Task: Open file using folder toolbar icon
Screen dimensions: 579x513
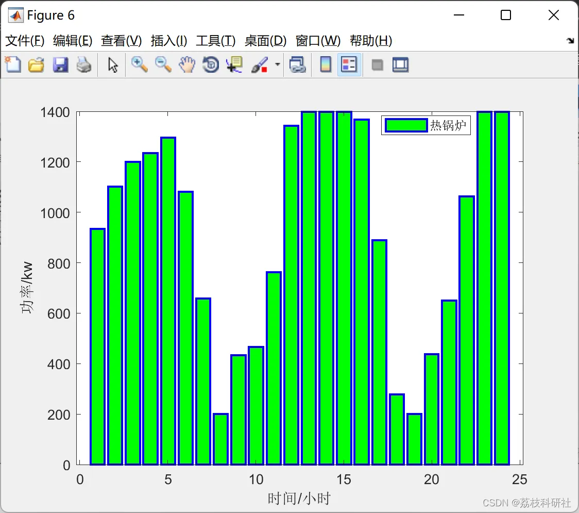Action: coord(36,64)
